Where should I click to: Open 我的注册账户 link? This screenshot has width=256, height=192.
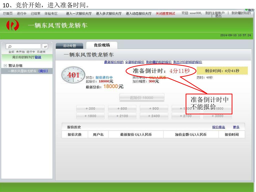[215, 13]
